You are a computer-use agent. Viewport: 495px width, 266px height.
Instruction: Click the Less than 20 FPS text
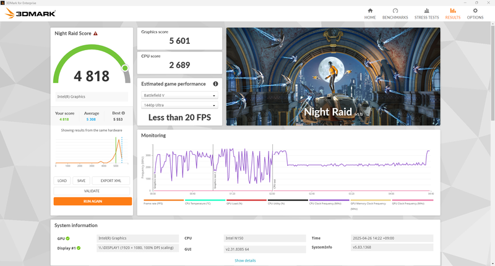179,118
